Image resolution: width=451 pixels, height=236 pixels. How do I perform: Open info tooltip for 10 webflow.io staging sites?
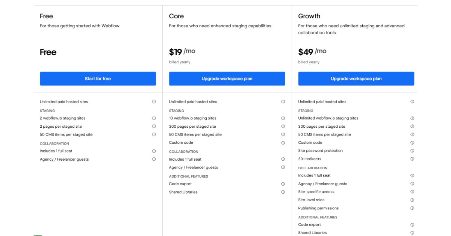[x=283, y=118]
